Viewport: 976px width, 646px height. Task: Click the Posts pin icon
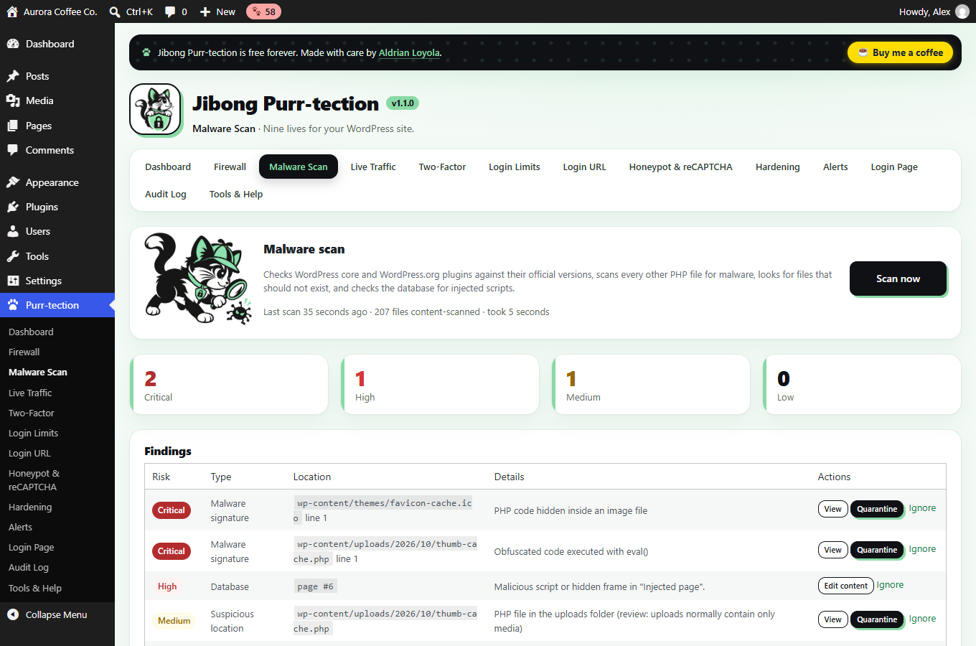pyautogui.click(x=13, y=76)
